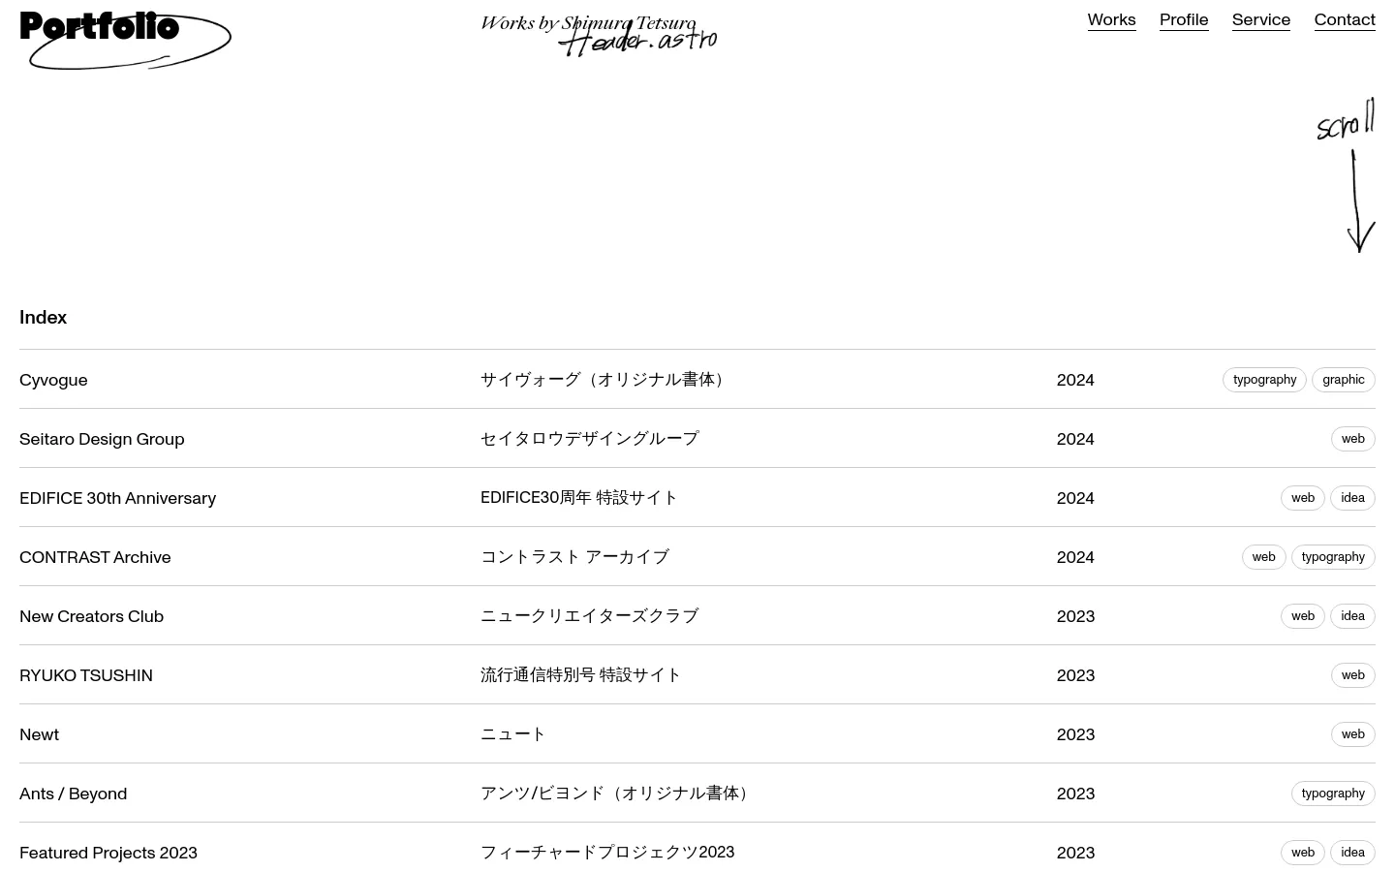
Task: Click the year 2023 in Newt row
Action: (x=1075, y=734)
